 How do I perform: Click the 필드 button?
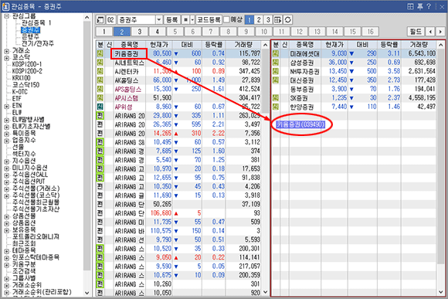click(x=416, y=32)
